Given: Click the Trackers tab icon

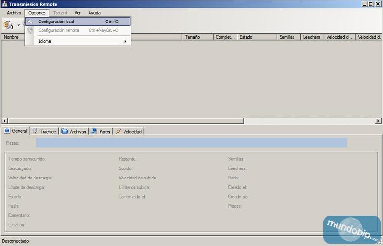Looking at the screenshot, I should [35, 132].
